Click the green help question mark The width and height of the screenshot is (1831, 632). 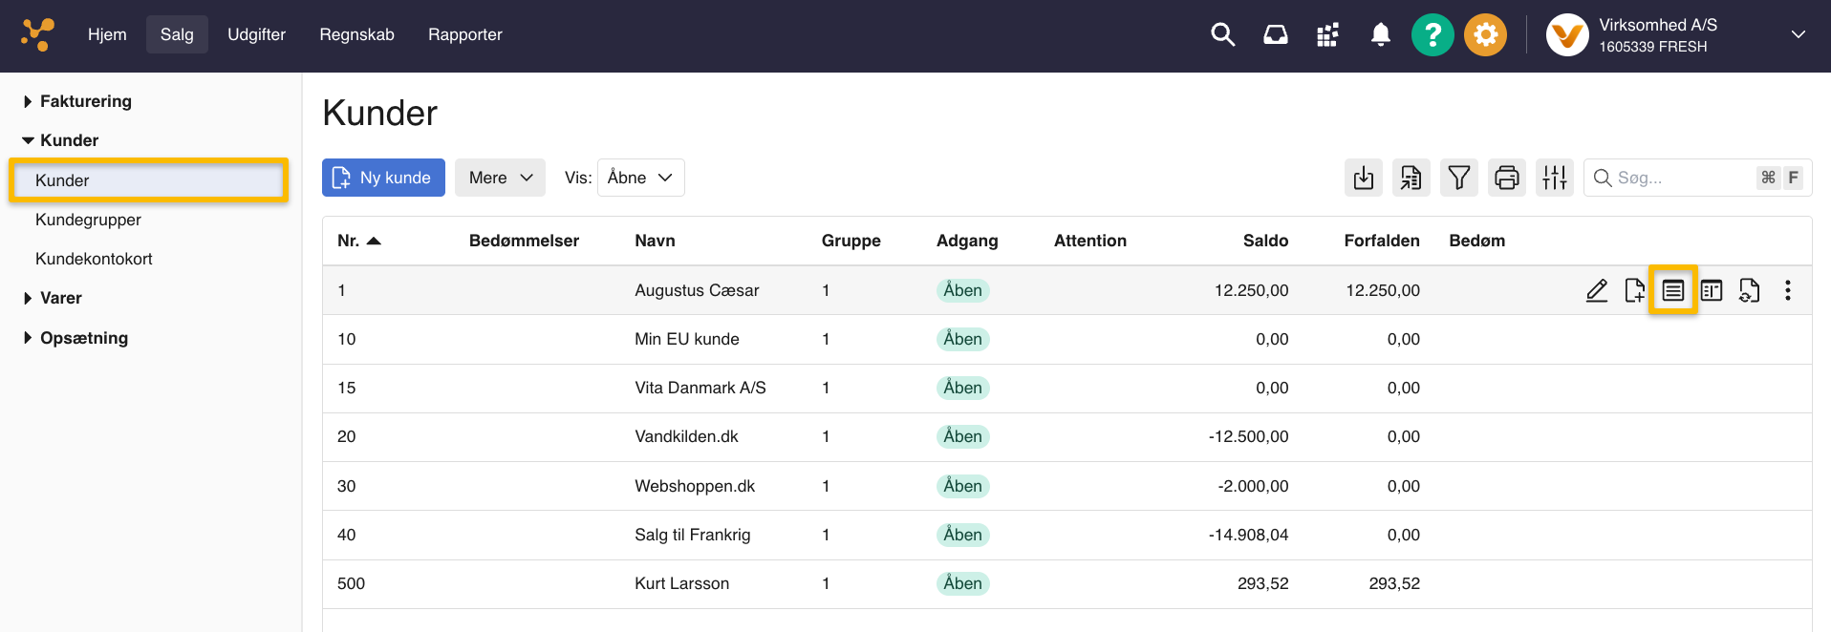[1432, 35]
